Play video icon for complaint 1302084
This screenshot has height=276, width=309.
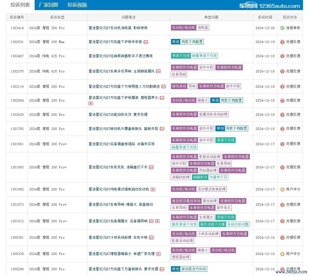point(91,103)
